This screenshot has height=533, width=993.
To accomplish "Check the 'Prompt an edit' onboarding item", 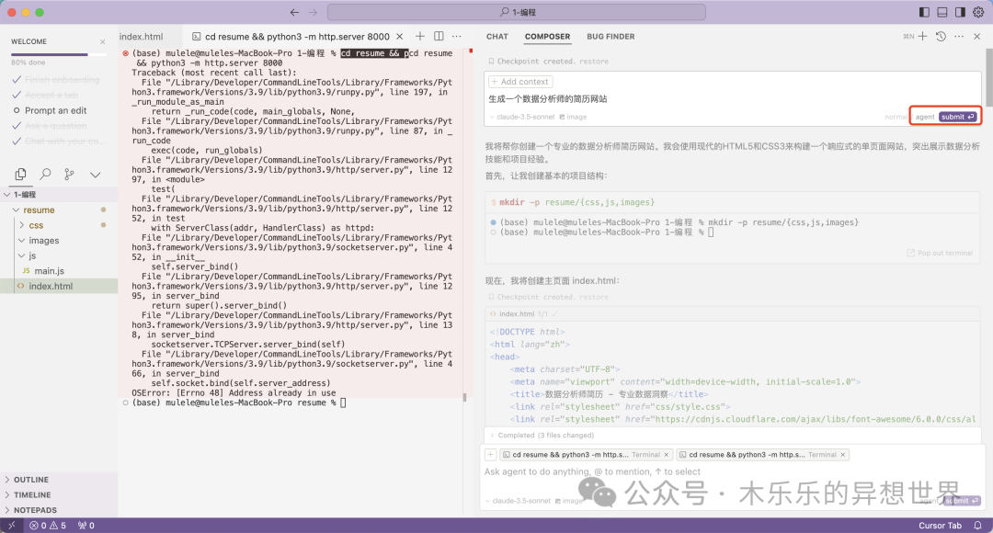I will (x=55, y=110).
